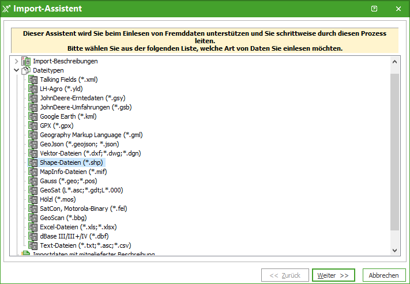Click the scrollbar down arrow
Screen dimensions: 410x284
pos(394,250)
